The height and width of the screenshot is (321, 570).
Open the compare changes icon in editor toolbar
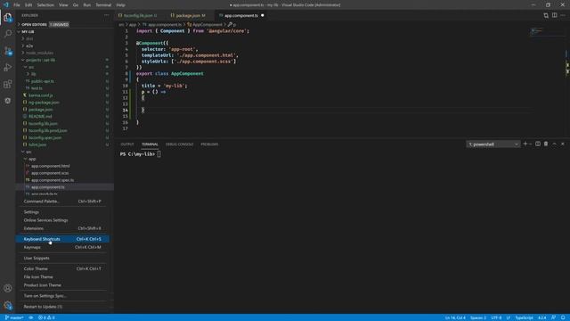(546, 15)
